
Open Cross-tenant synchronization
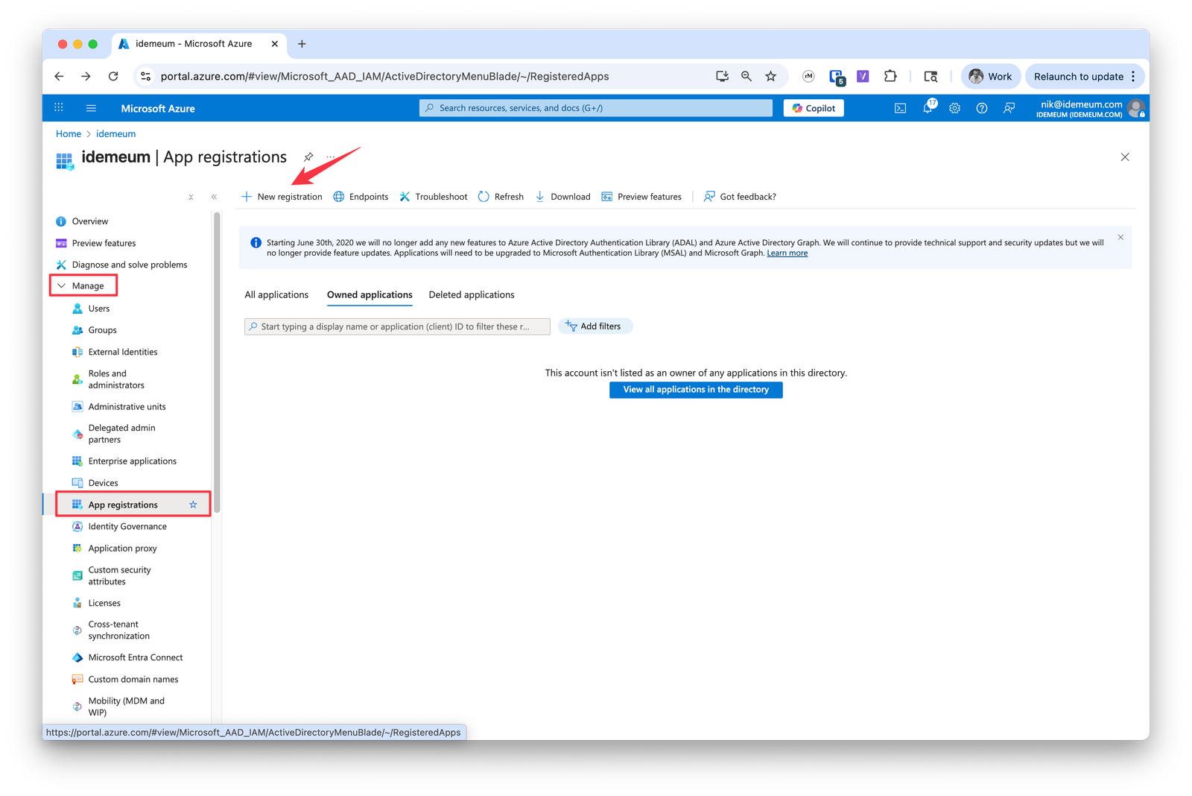pyautogui.click(x=118, y=630)
